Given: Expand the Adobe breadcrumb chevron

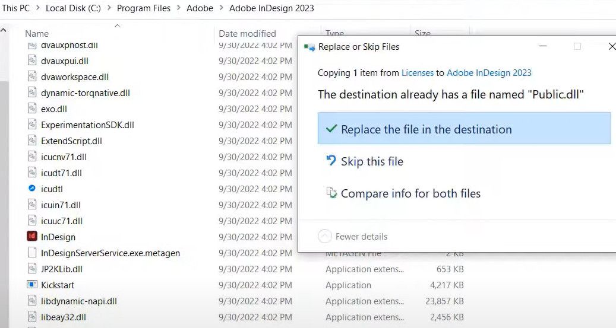Looking at the screenshot, I should [x=221, y=8].
